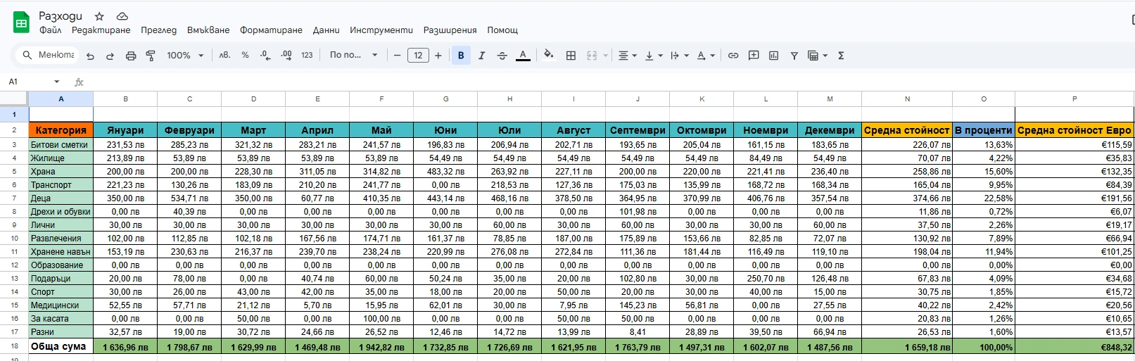Screen dimensions: 1135x361
Task: Select the Категория header cell
Action: 61,130
